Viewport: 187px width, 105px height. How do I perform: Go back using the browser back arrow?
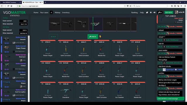[2, 6]
